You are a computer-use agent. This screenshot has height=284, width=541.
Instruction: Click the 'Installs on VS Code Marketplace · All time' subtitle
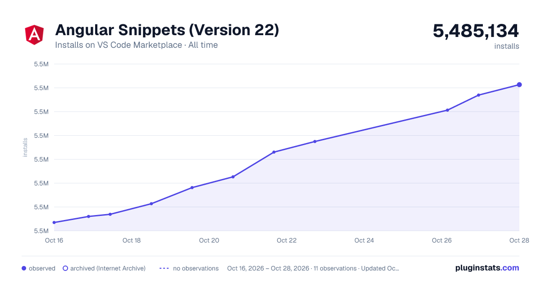point(136,45)
